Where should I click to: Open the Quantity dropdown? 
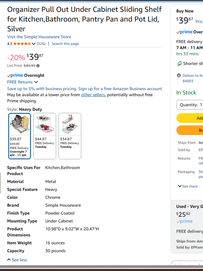pos(190,105)
